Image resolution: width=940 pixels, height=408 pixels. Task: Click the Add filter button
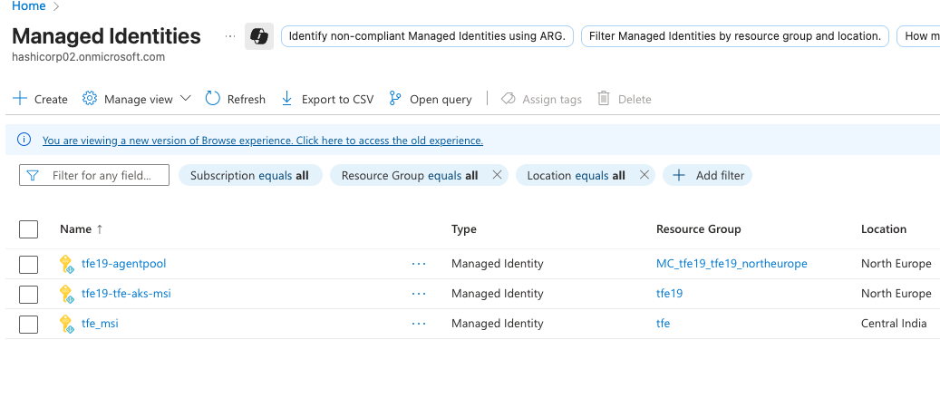pyautogui.click(x=708, y=175)
